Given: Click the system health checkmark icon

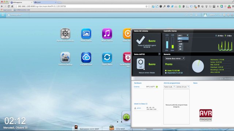Looking at the screenshot, I should pos(140,40).
